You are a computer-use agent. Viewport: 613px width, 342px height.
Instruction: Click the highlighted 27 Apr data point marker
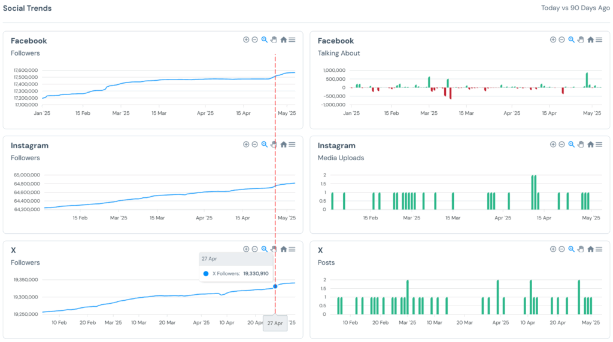tap(275, 286)
